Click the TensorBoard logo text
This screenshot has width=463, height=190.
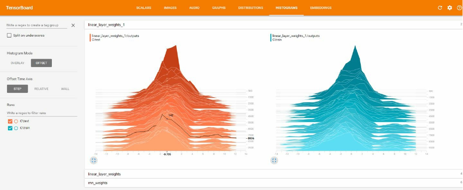click(x=19, y=8)
